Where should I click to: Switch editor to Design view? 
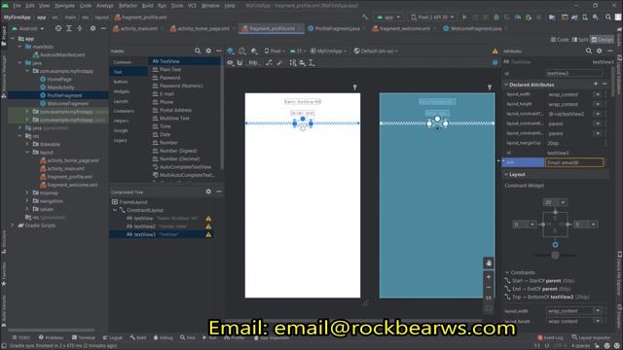603,39
